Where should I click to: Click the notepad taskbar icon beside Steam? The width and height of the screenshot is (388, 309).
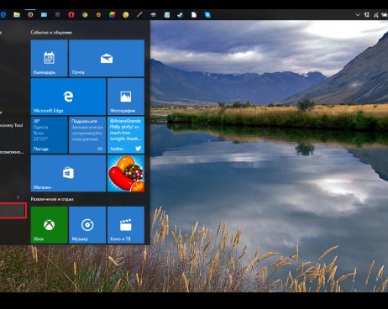[167, 14]
